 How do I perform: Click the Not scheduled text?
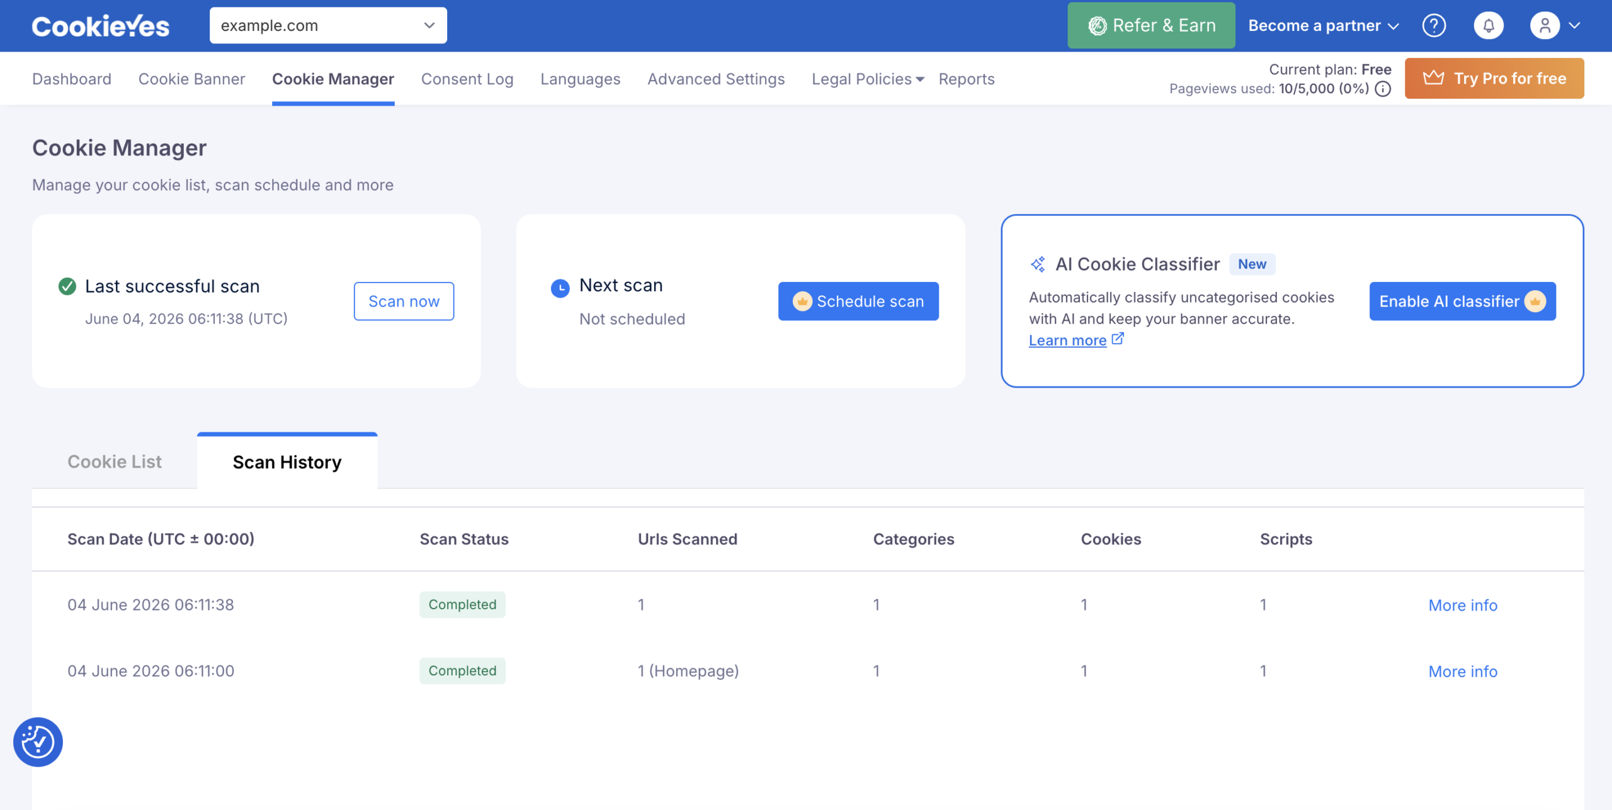tap(632, 319)
